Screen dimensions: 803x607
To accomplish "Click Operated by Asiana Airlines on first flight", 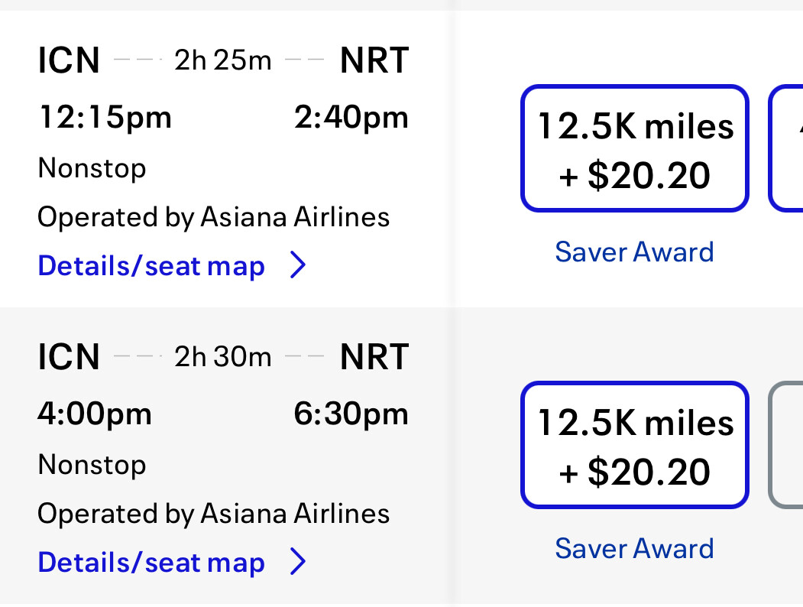I will coord(213,218).
